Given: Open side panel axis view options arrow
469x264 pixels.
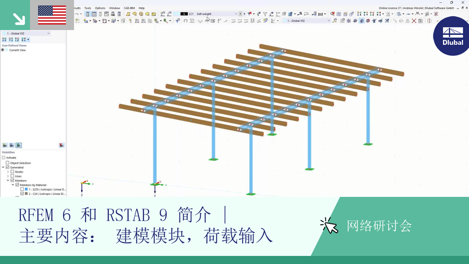Looking at the screenshot, I should [x=28, y=40].
